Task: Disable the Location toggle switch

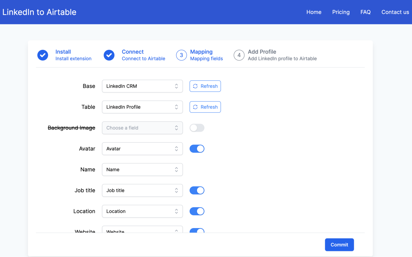Action: point(197,211)
